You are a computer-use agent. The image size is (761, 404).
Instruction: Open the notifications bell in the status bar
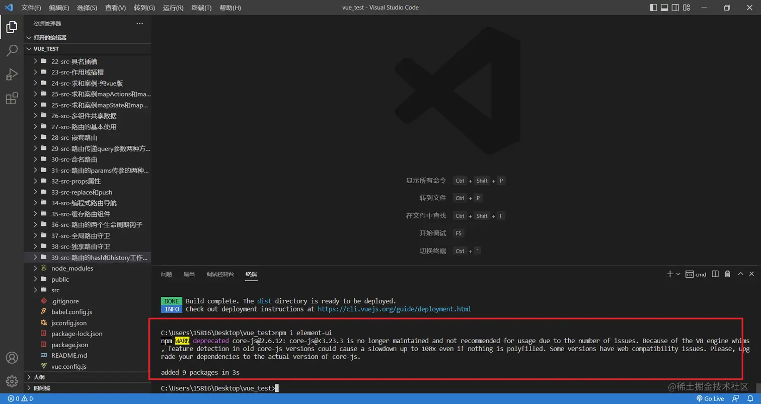749,398
